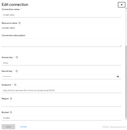127x130 pixels.
Task: Open the Endpoint help icon
Action: point(15,85)
